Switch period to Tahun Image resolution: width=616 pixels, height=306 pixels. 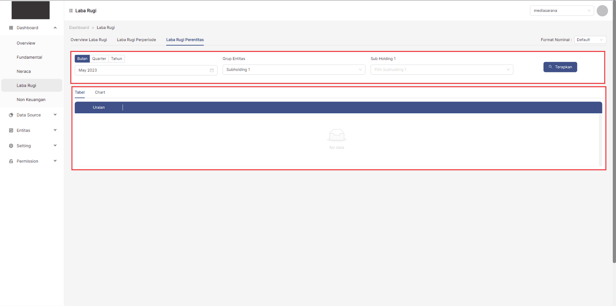[116, 59]
